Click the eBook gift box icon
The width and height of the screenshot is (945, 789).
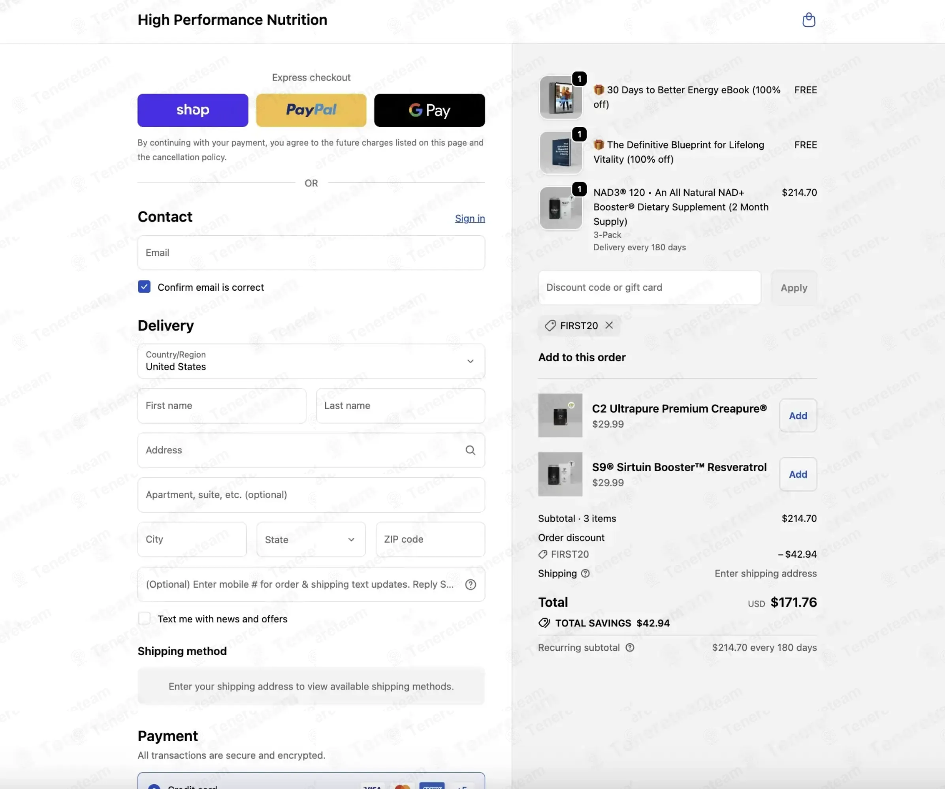[x=599, y=90]
